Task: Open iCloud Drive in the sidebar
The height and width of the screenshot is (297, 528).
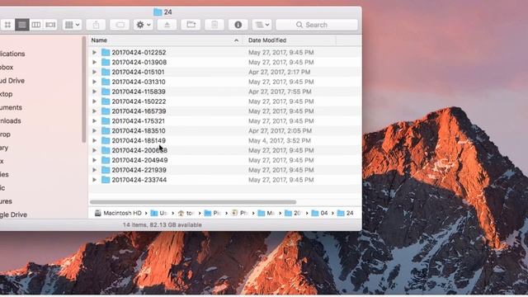Action: click(x=12, y=81)
